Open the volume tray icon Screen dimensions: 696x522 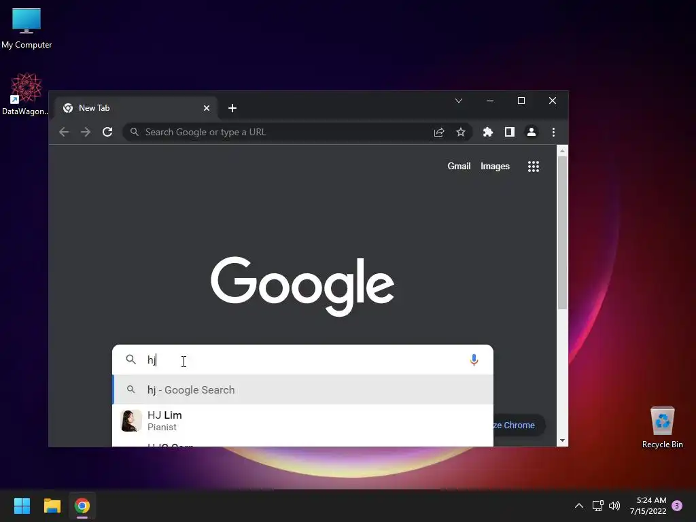(614, 506)
